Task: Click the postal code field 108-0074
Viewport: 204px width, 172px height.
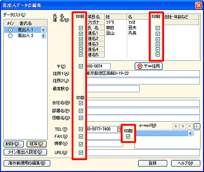Action: point(99,66)
